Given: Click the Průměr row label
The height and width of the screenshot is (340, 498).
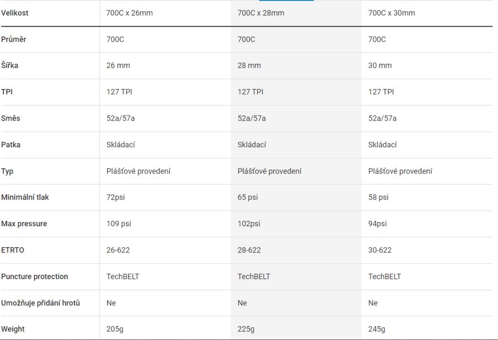Looking at the screenshot, I should pyautogui.click(x=14, y=39).
